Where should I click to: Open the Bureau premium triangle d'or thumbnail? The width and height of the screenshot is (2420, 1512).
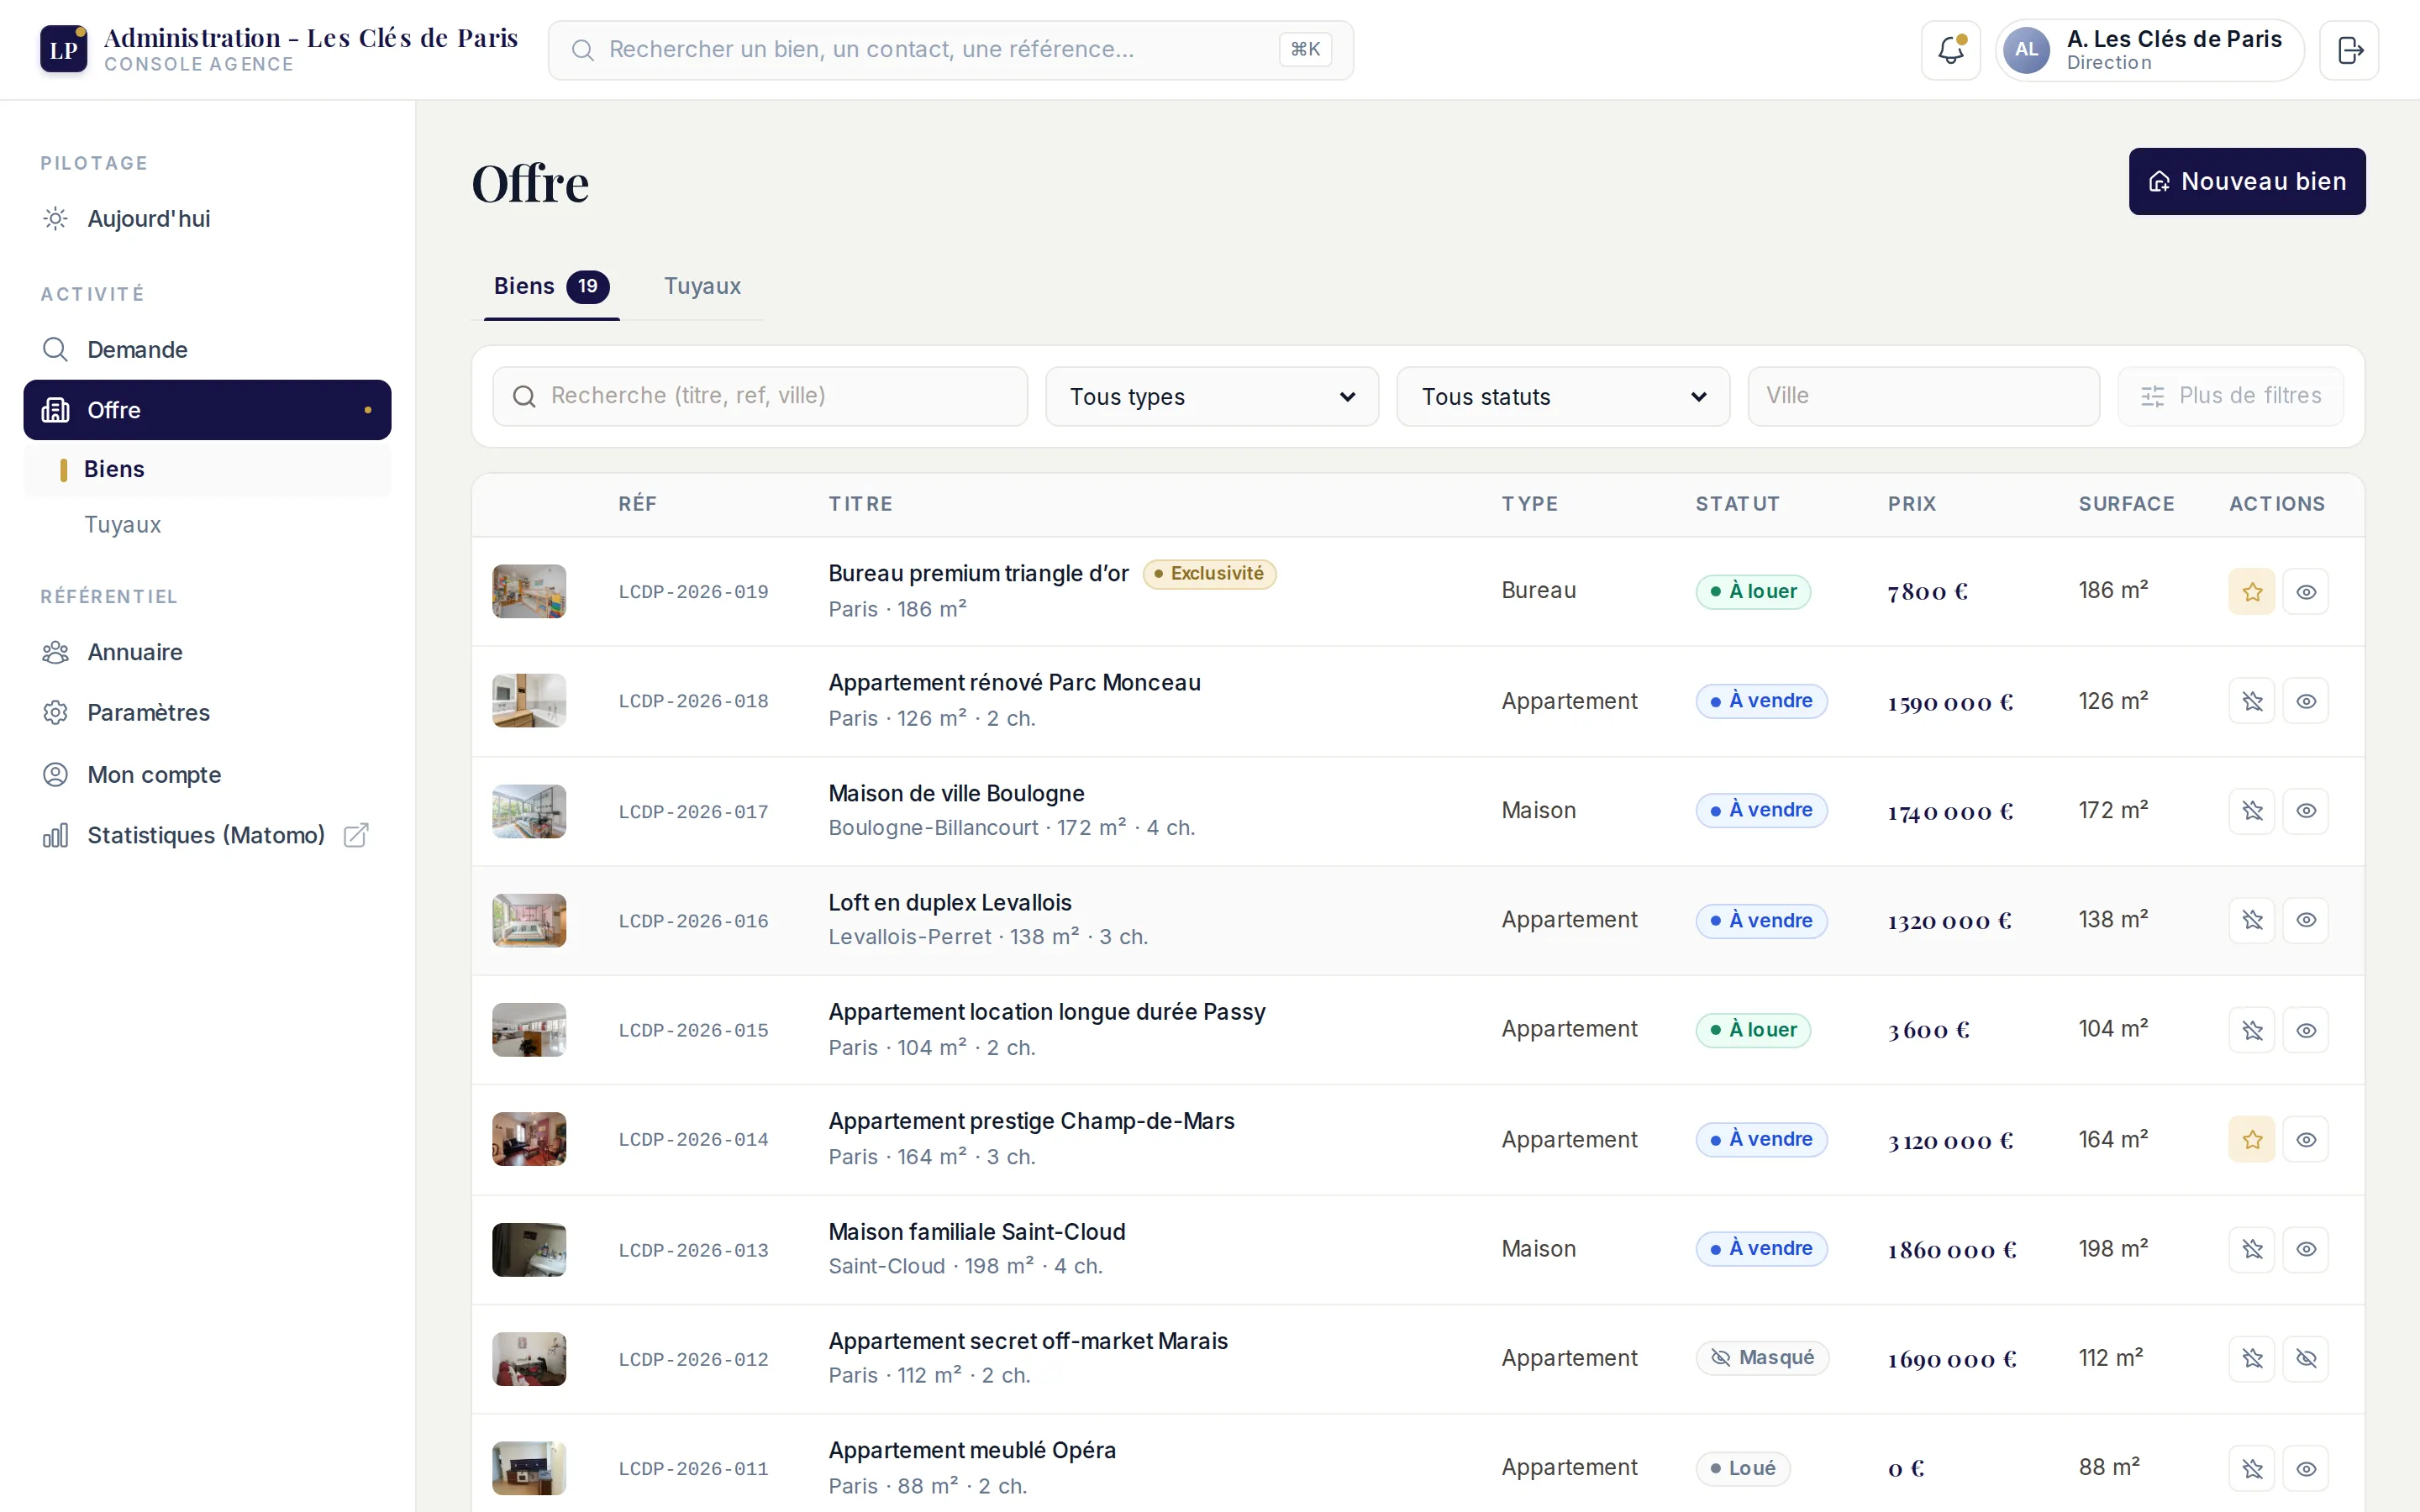point(529,591)
